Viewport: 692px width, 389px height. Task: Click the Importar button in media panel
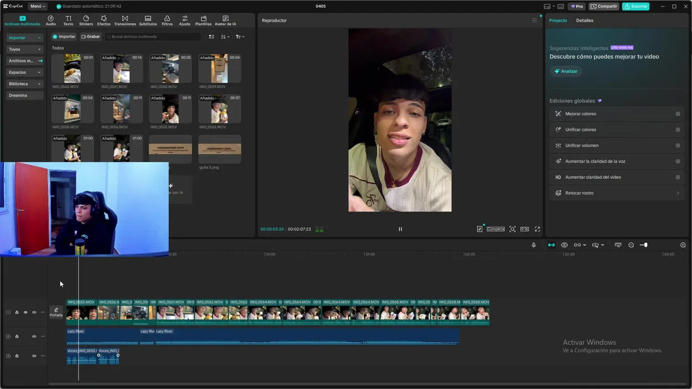(x=64, y=37)
